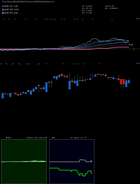Click the 0.42 price label beside EMA lines
Screen dimensions: 140x184
131,45
